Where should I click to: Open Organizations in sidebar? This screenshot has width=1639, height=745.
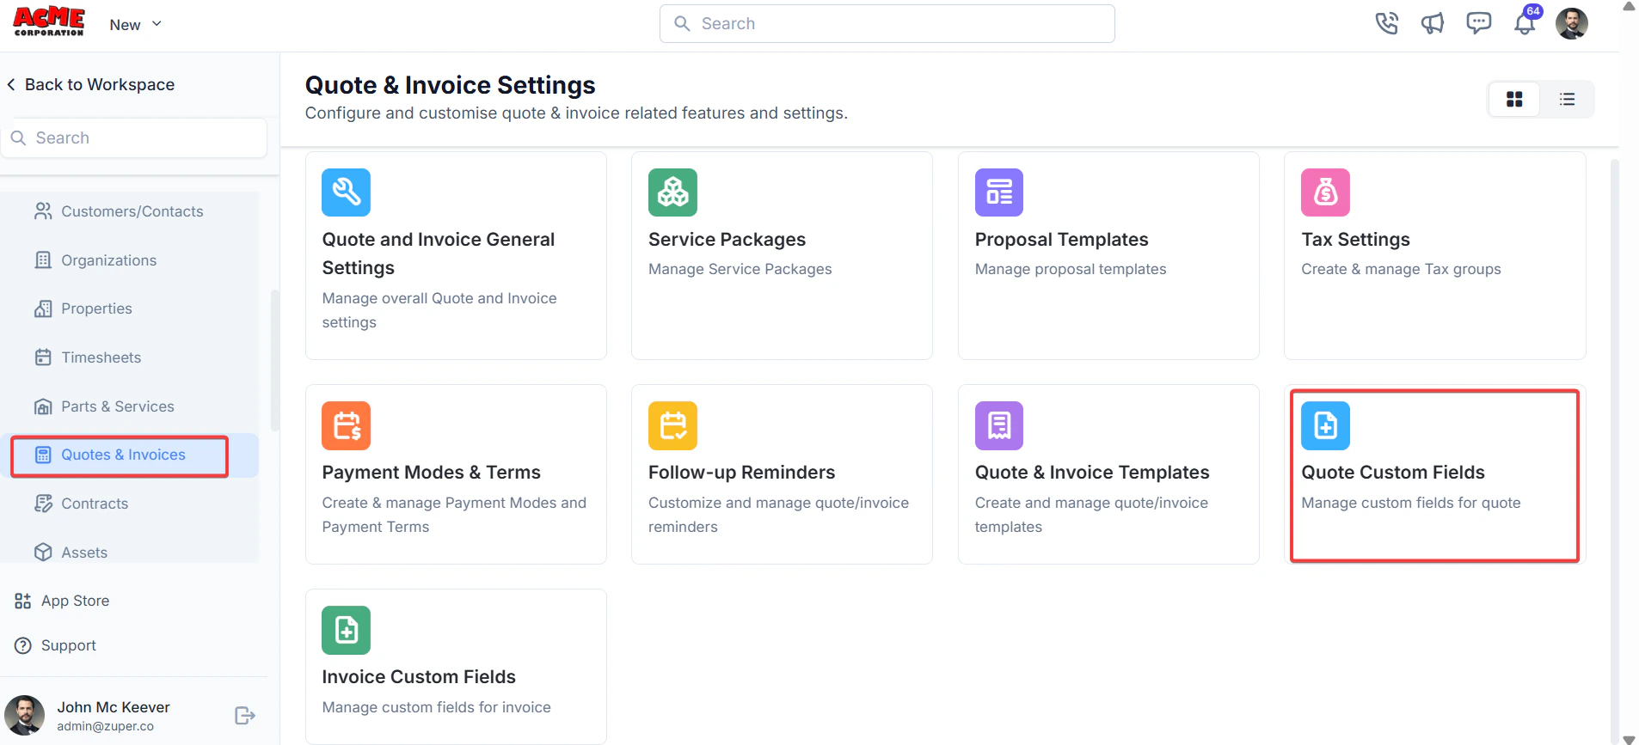pyautogui.click(x=108, y=260)
